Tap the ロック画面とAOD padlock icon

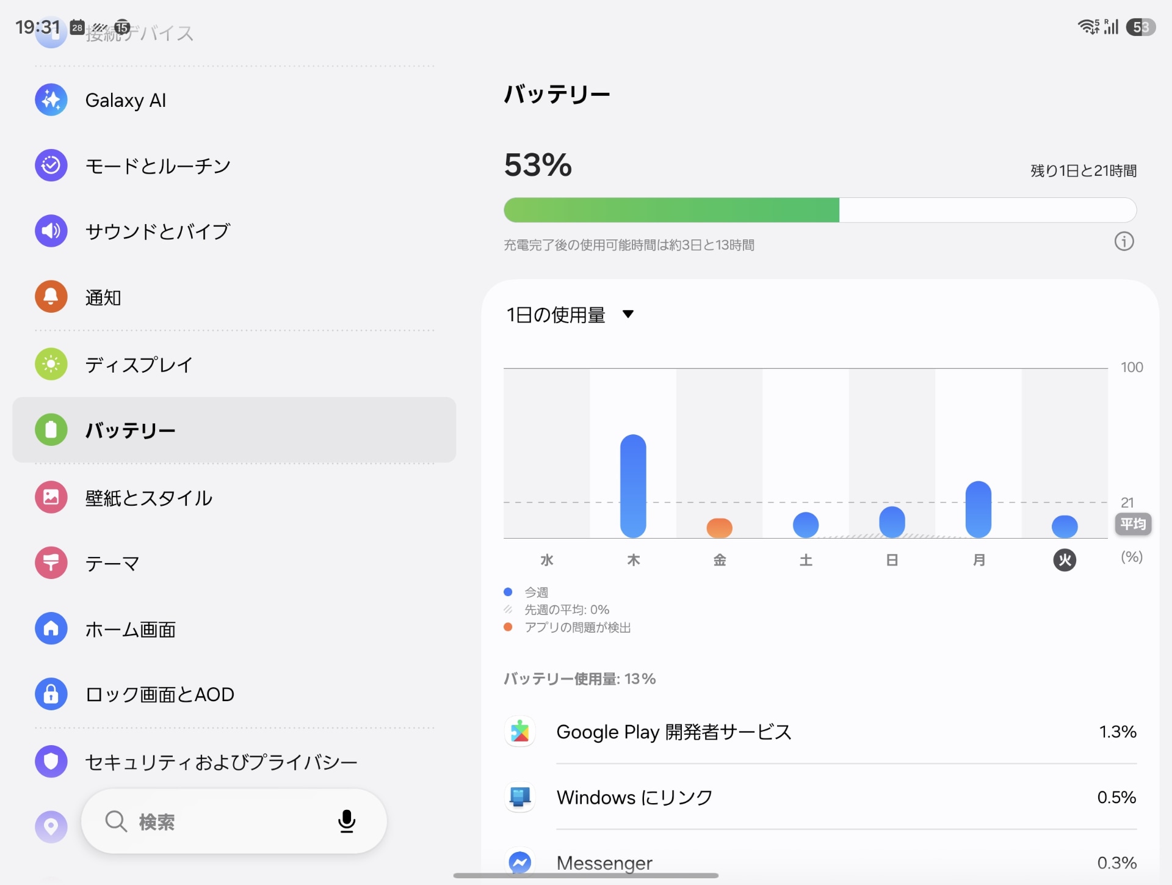point(51,694)
